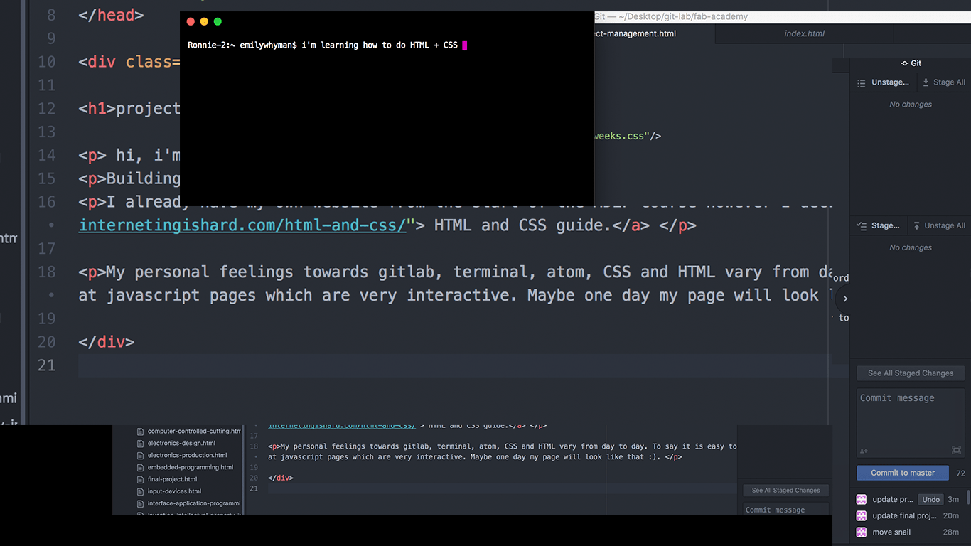Image resolution: width=971 pixels, height=546 pixels.
Task: Click the avatar beside 'move snail' commit
Action: click(x=862, y=532)
